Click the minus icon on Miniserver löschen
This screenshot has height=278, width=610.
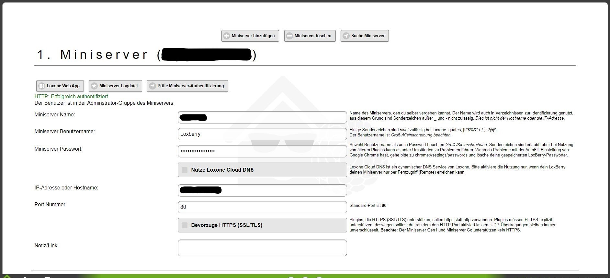[289, 36]
